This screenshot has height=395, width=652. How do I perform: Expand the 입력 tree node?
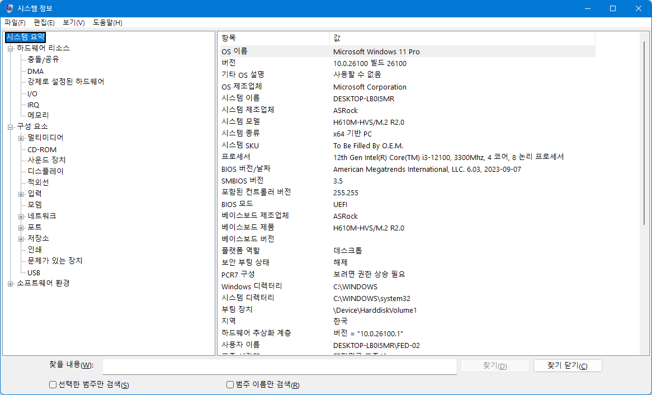click(x=21, y=194)
